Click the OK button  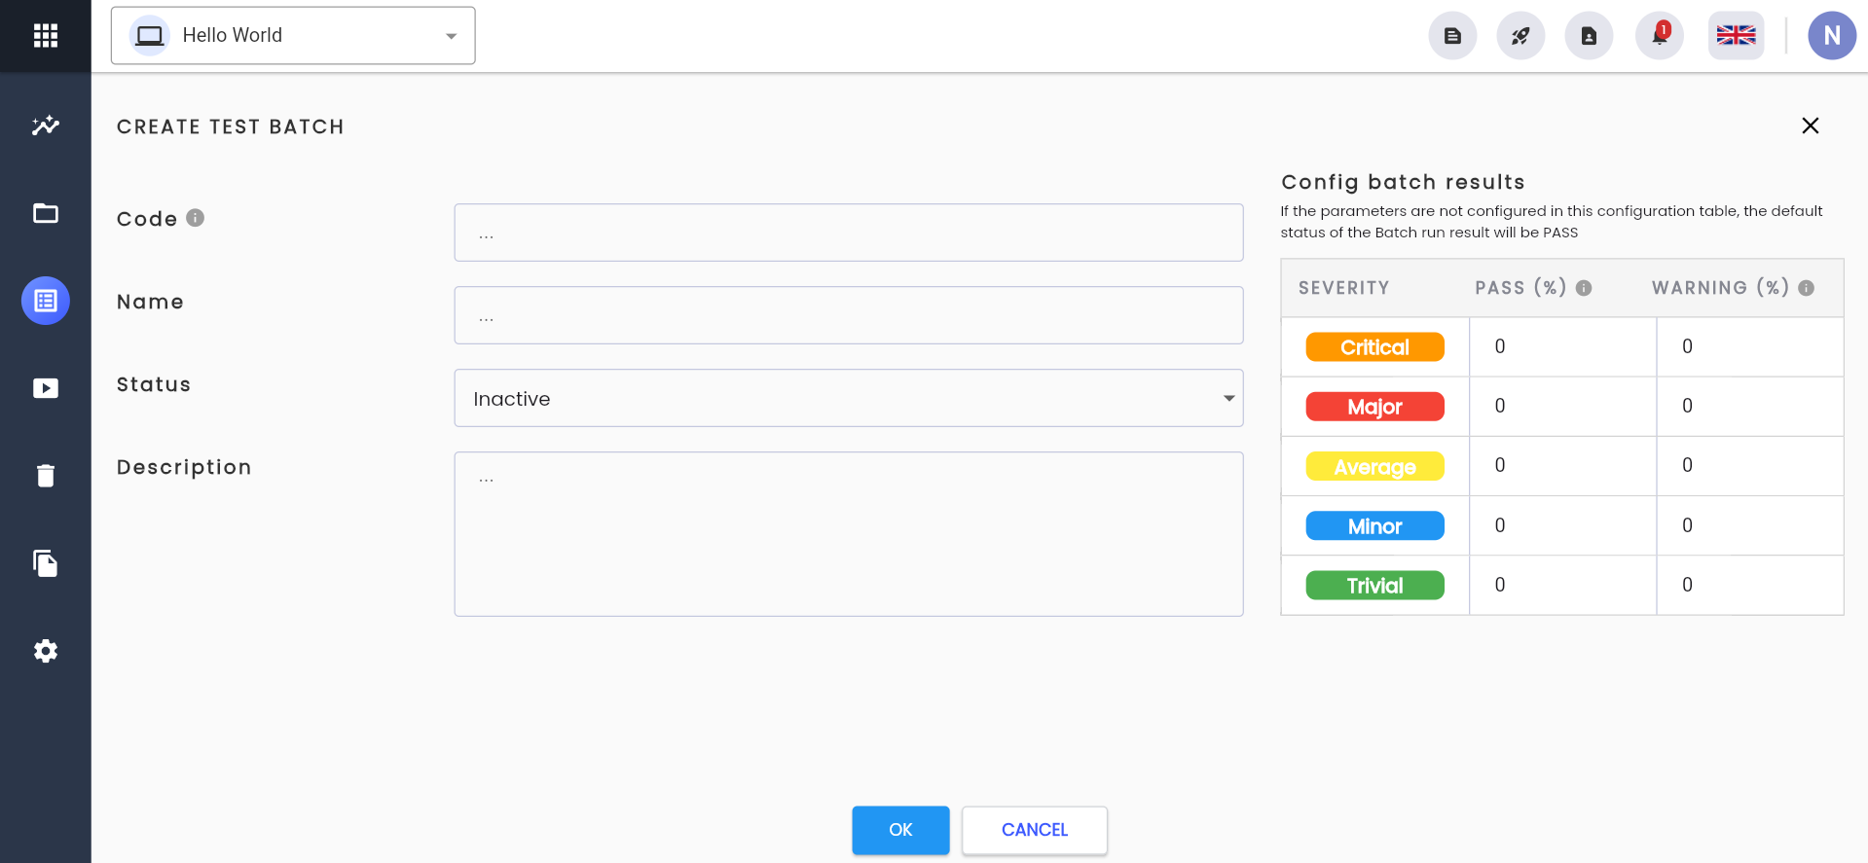pos(900,830)
